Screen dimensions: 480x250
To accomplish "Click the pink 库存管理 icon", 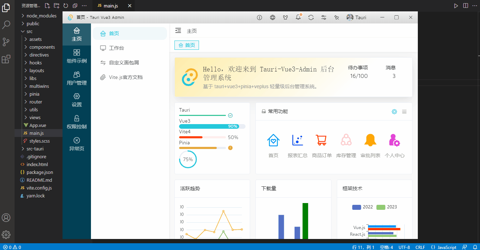I will point(346,140).
